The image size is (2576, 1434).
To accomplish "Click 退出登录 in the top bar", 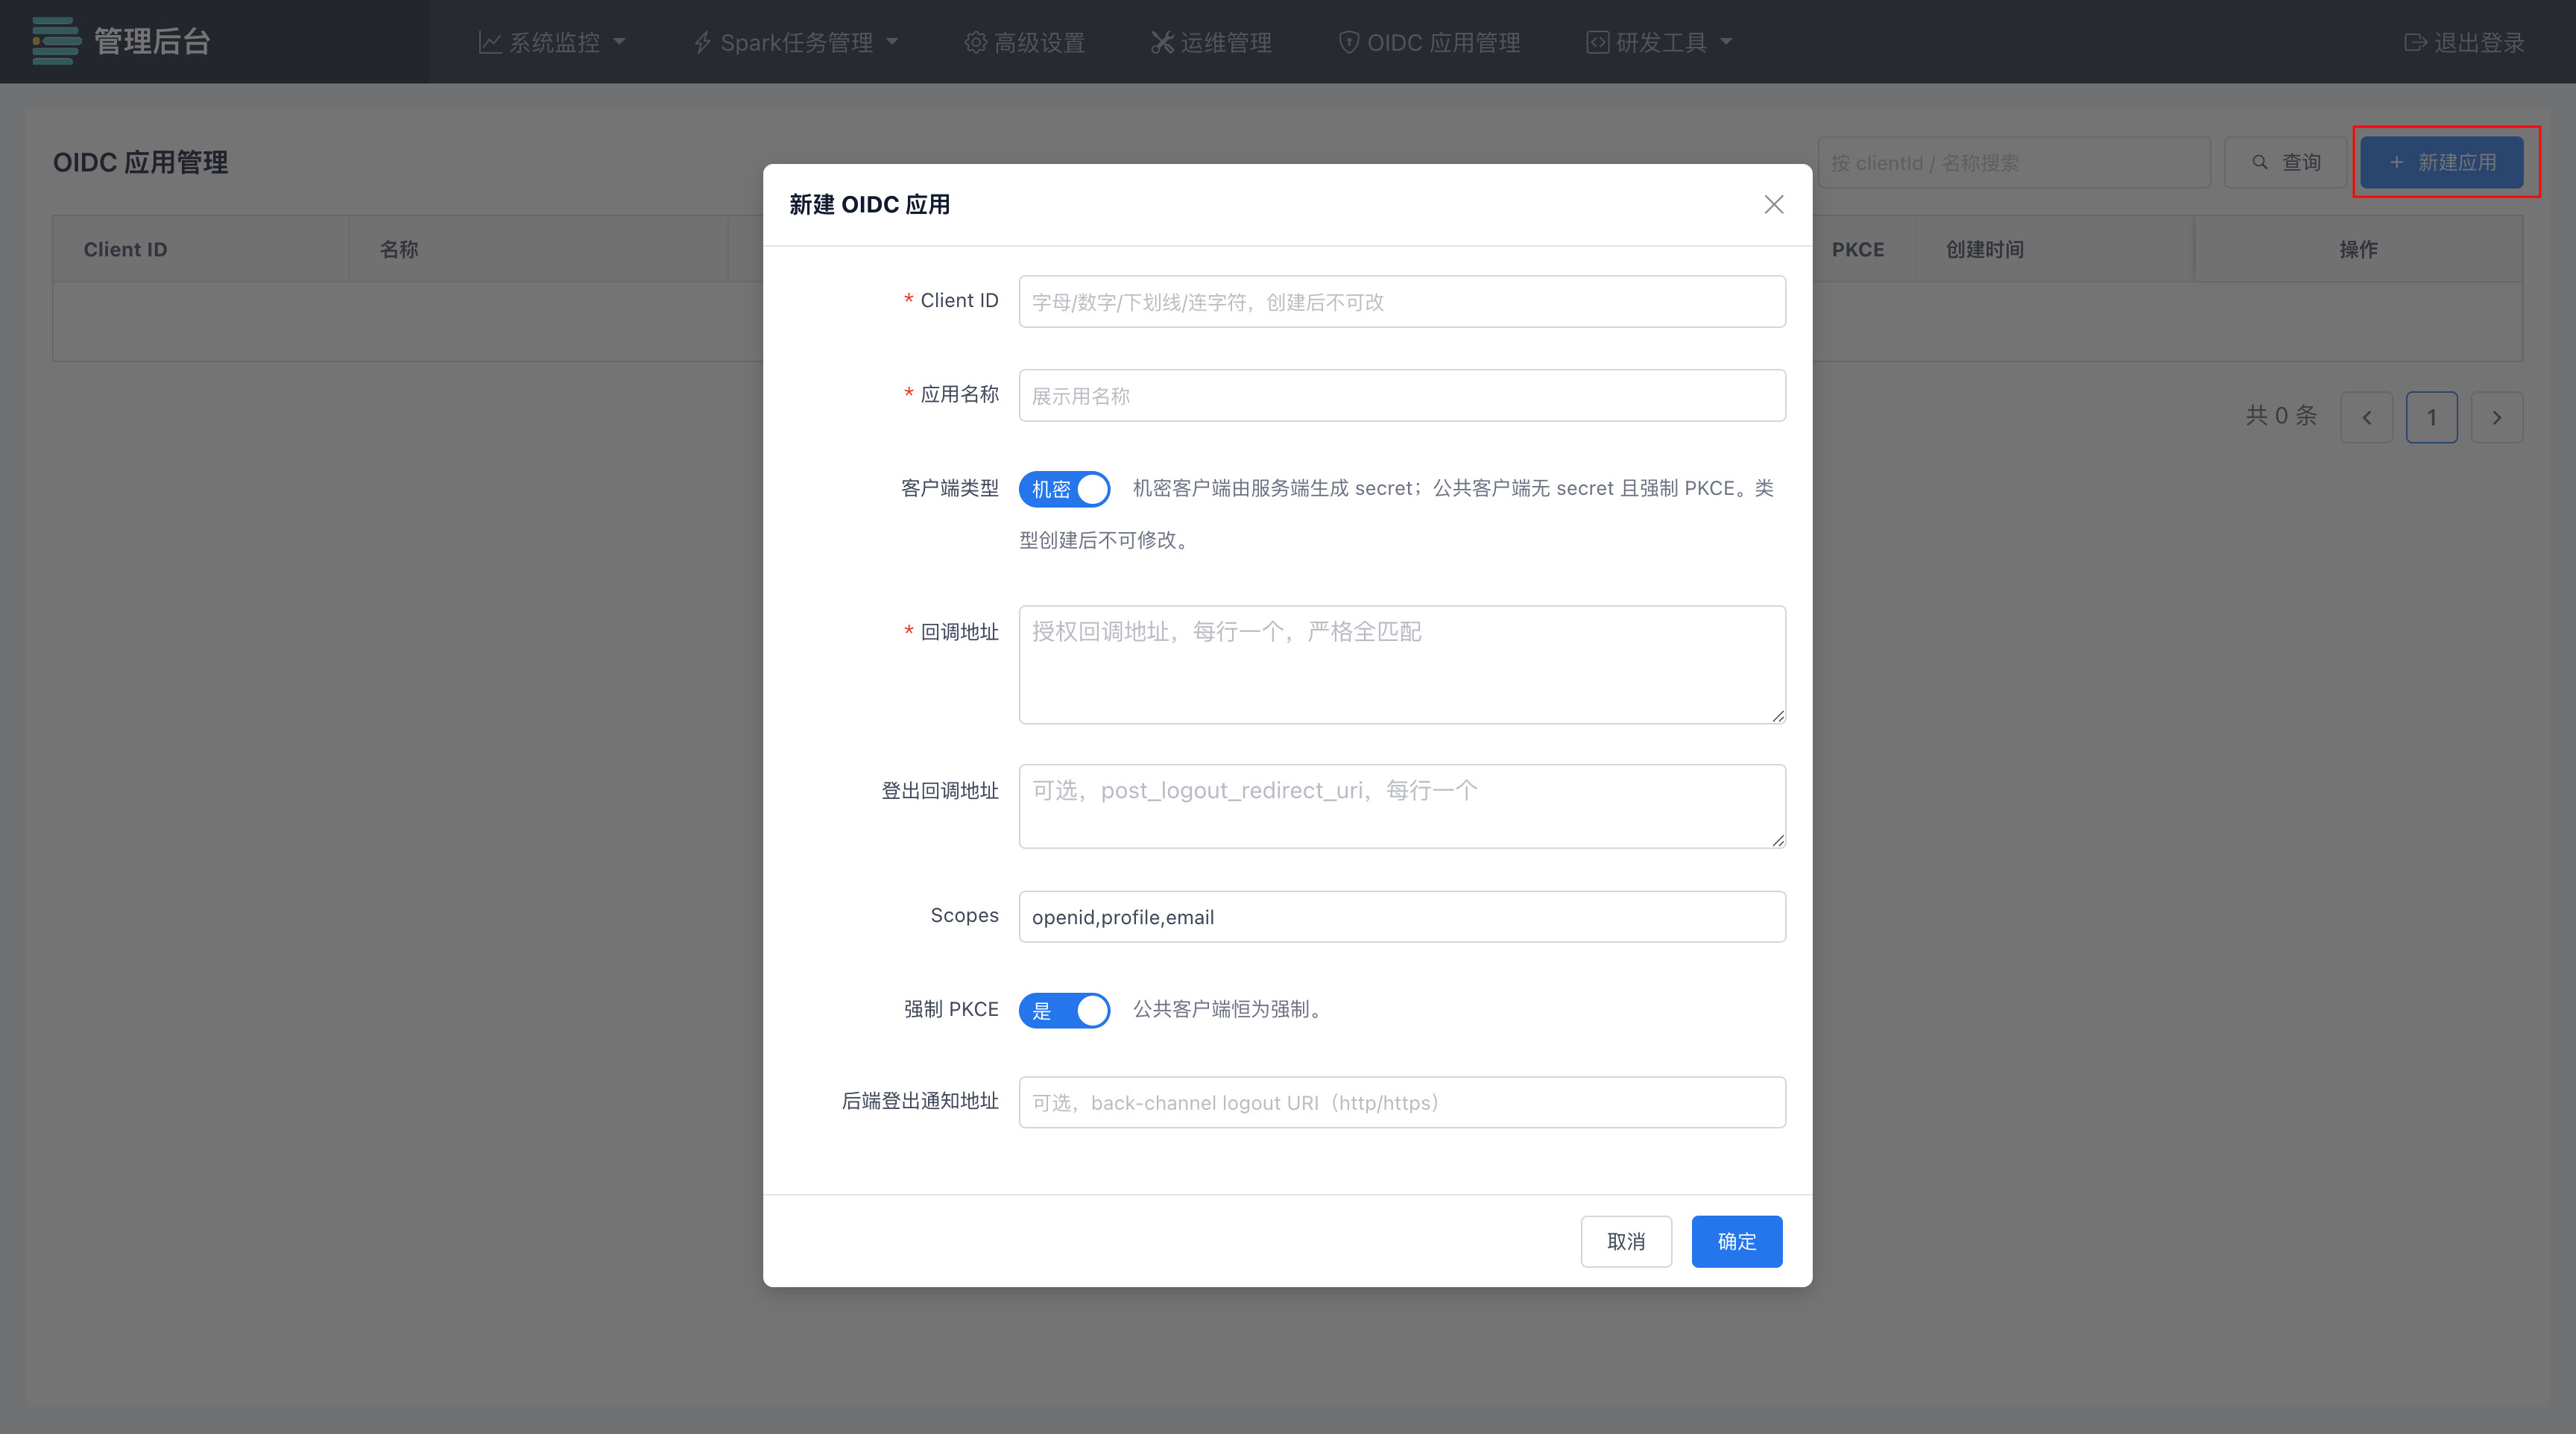I will [x=2465, y=42].
